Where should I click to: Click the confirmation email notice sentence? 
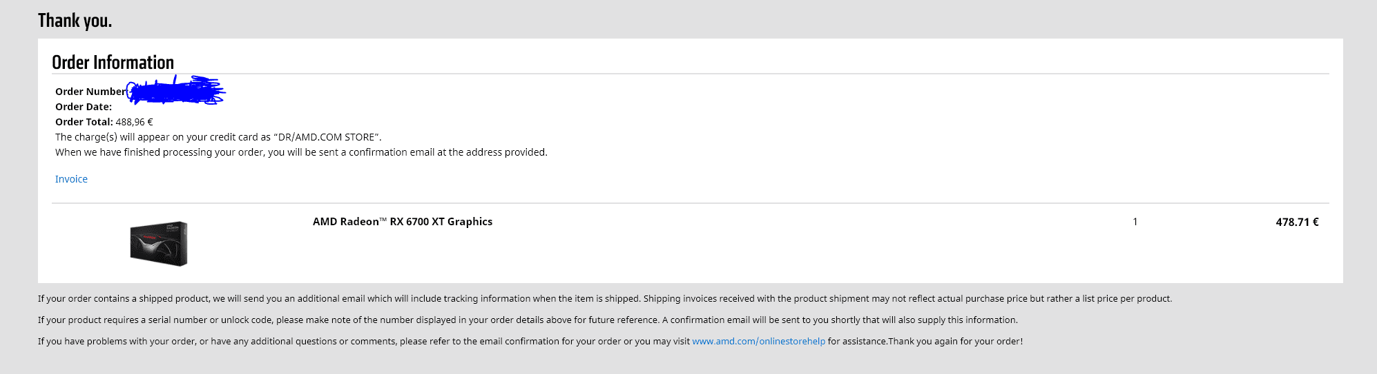pyautogui.click(x=301, y=152)
